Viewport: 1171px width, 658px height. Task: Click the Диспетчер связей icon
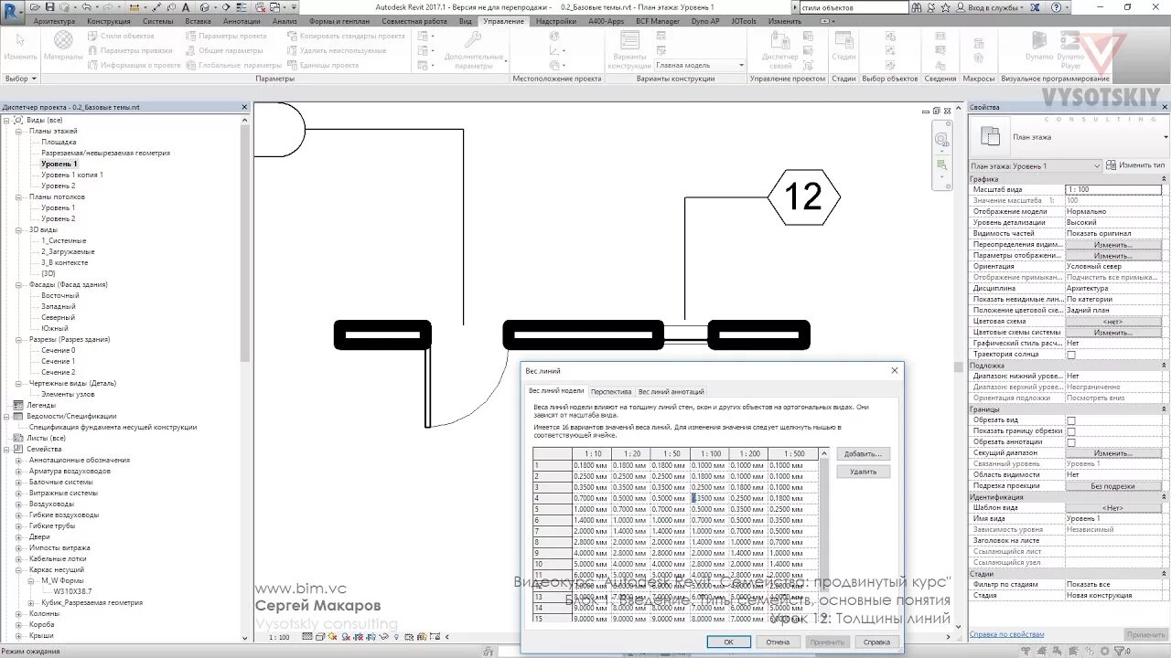(x=779, y=39)
